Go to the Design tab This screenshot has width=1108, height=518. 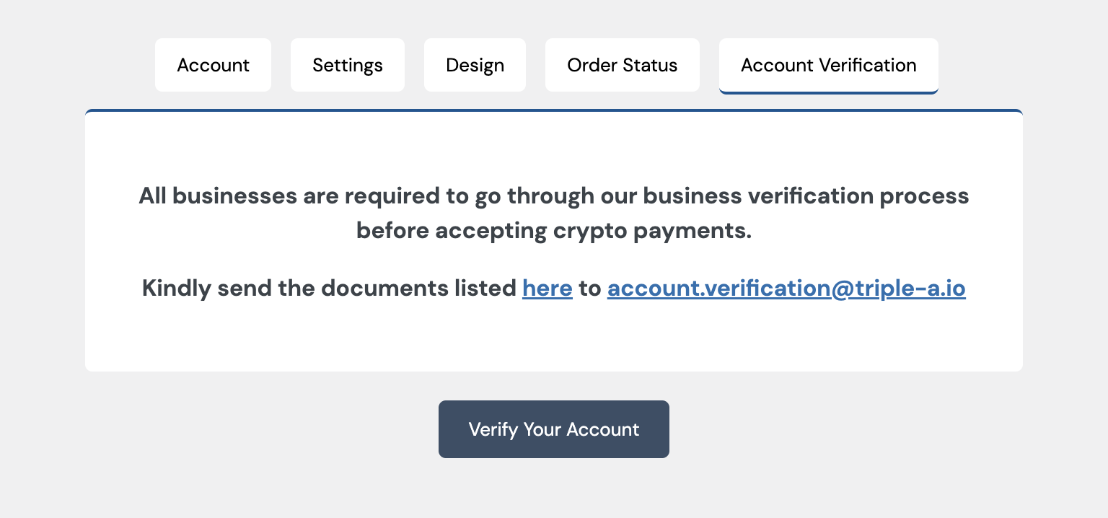[x=475, y=65]
